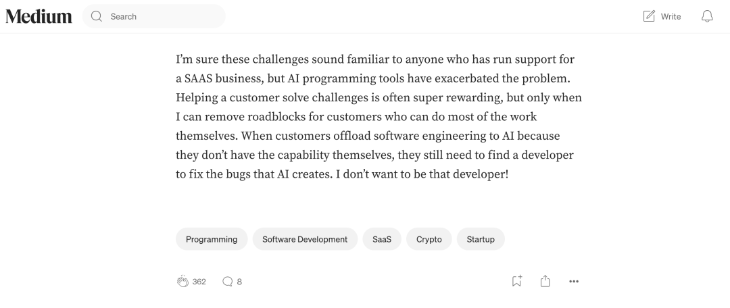
Task: Open the Crypto topic tag
Action: tap(429, 239)
